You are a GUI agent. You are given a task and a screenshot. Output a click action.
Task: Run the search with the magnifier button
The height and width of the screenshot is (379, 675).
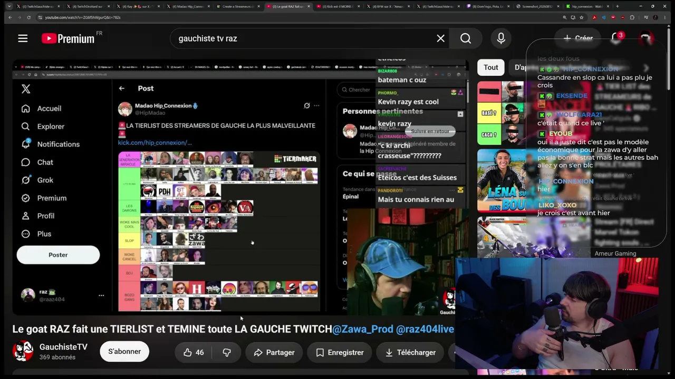click(x=466, y=38)
